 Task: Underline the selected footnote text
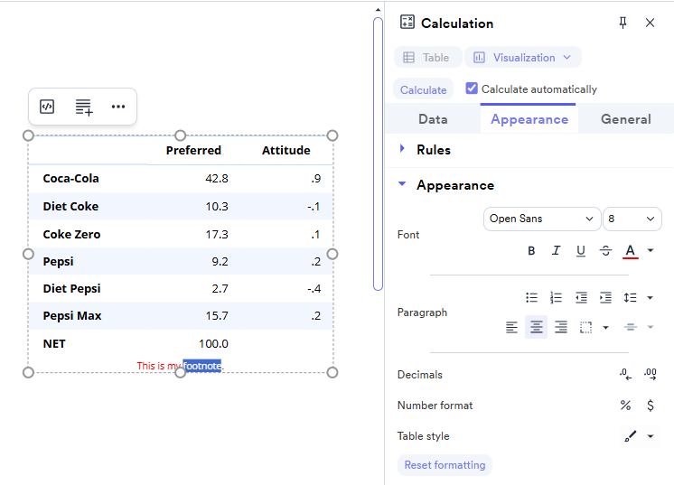[581, 251]
